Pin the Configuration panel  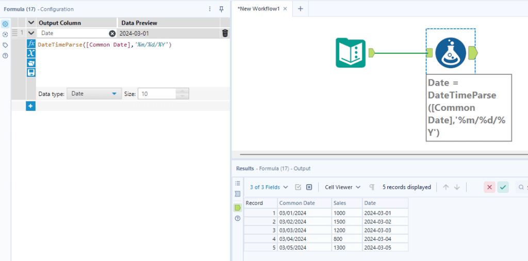tap(221, 9)
